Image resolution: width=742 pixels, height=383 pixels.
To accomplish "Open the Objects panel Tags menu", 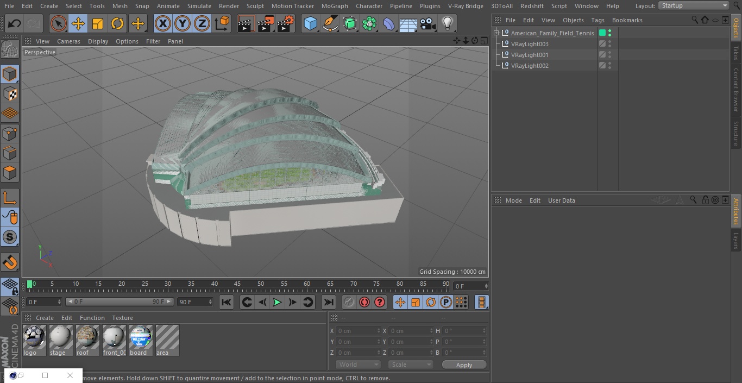I will 598,20.
